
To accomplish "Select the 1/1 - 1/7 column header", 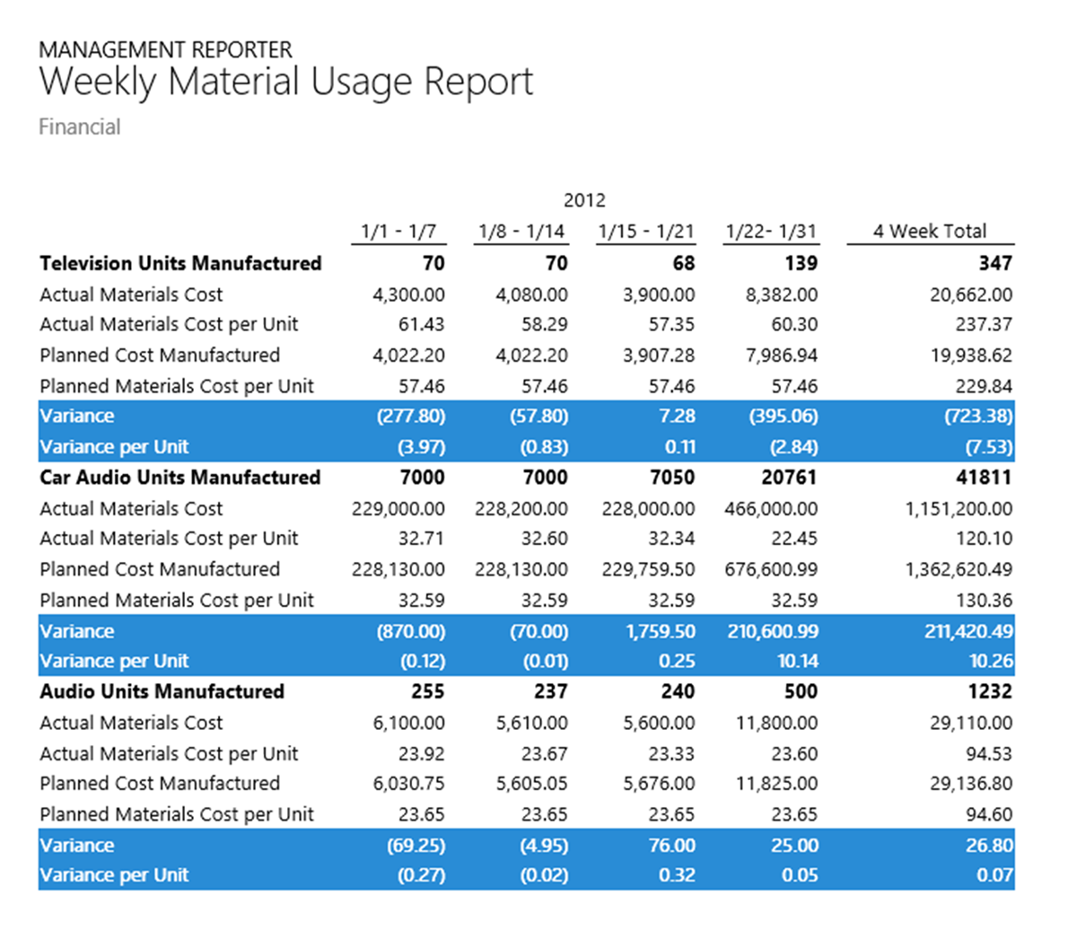I will point(398,232).
